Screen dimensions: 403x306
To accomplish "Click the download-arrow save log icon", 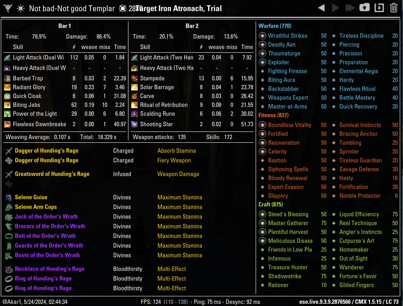I will click(x=379, y=8).
